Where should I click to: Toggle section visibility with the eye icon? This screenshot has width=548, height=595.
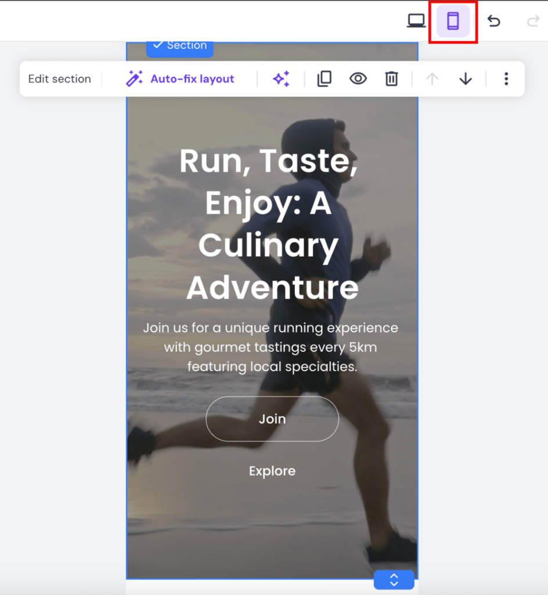pyautogui.click(x=358, y=78)
